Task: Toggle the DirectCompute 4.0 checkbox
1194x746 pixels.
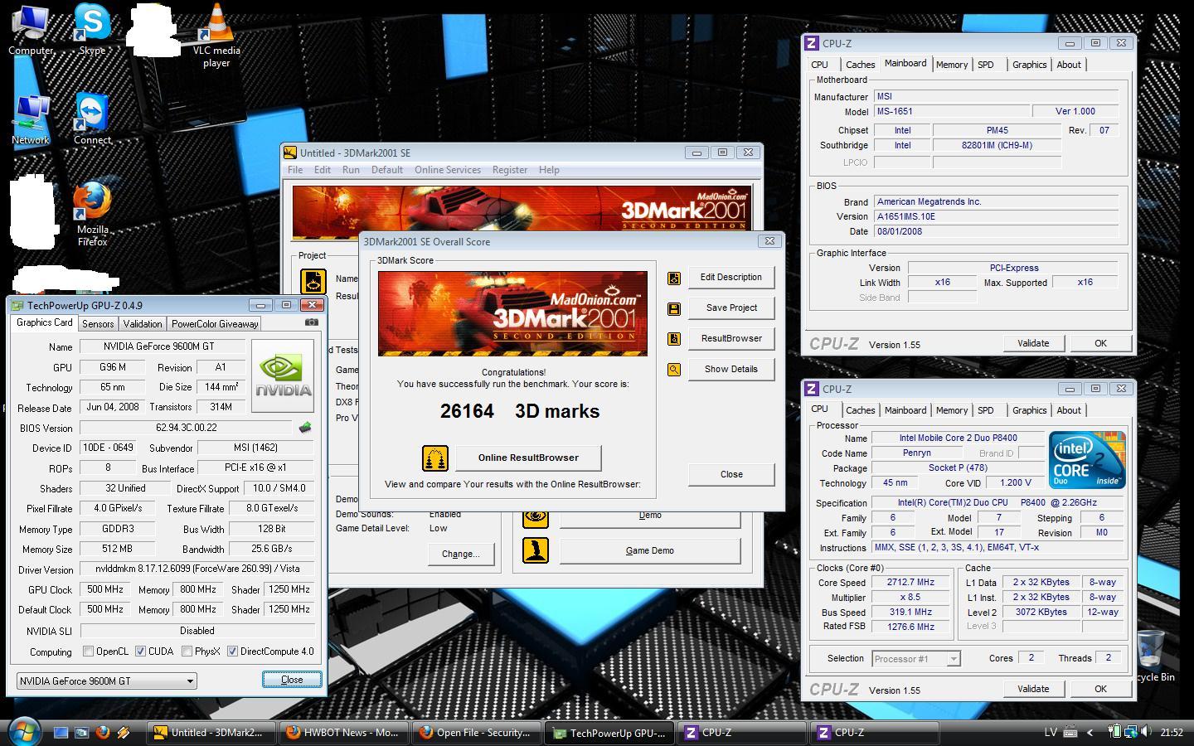Action: pyautogui.click(x=232, y=652)
